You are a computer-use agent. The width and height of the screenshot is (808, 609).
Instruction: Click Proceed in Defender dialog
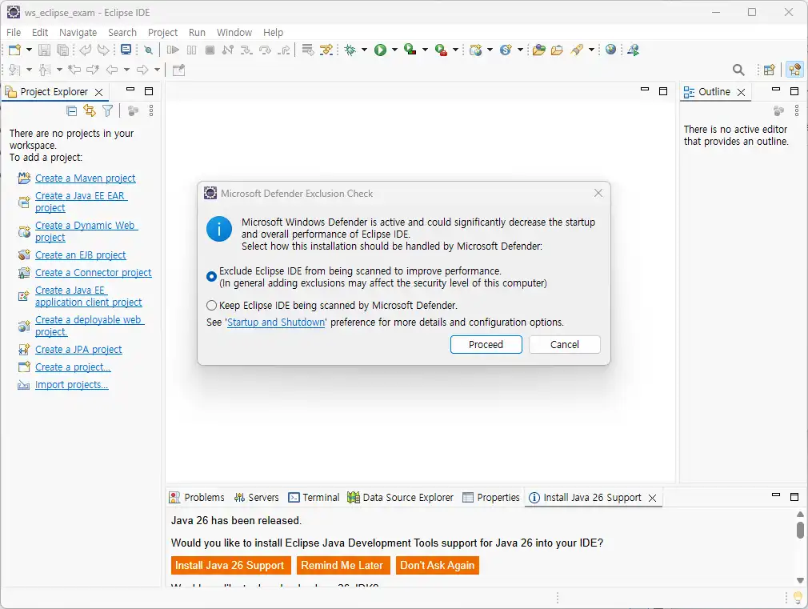pos(486,344)
